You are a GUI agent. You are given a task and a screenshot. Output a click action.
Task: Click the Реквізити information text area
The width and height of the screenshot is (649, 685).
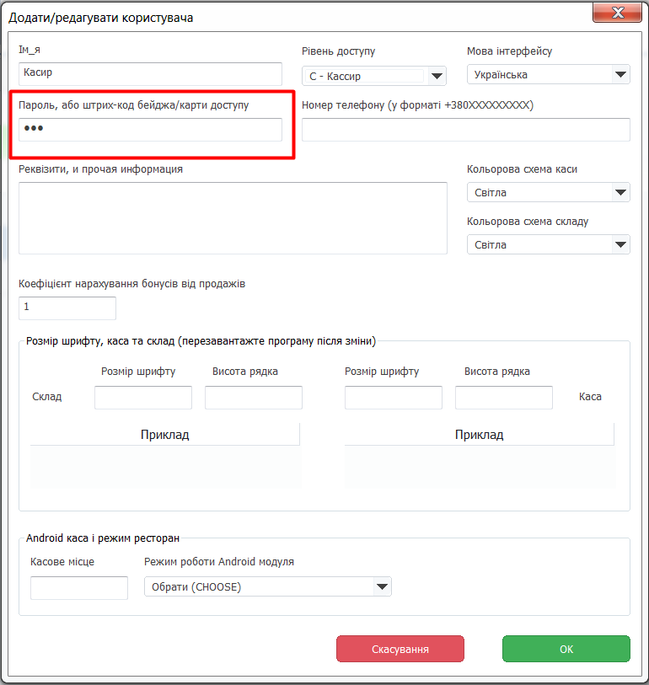[233, 218]
